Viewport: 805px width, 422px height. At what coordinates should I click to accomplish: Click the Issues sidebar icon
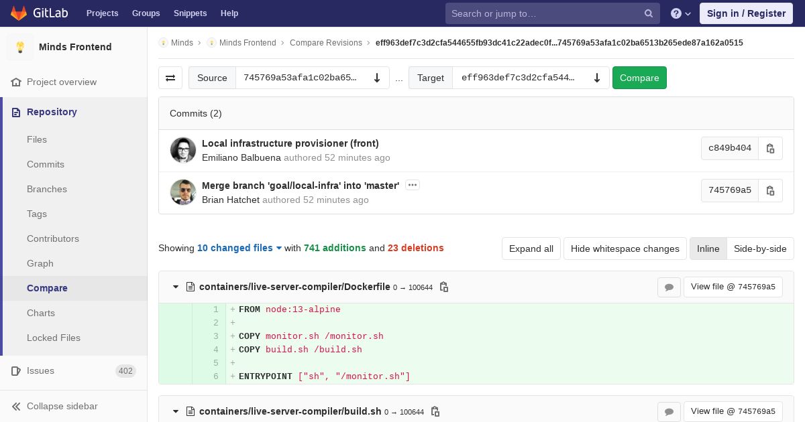[x=16, y=370]
